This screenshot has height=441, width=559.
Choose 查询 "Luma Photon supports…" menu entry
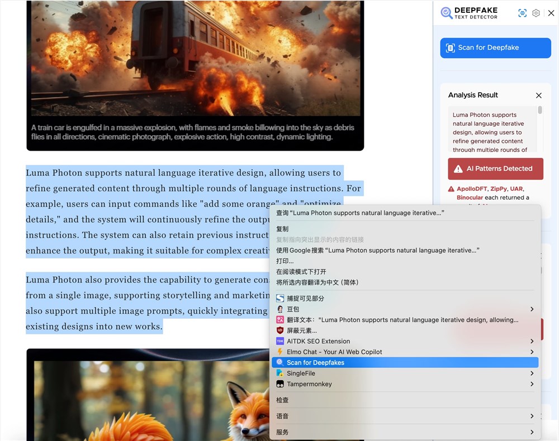[405, 213]
